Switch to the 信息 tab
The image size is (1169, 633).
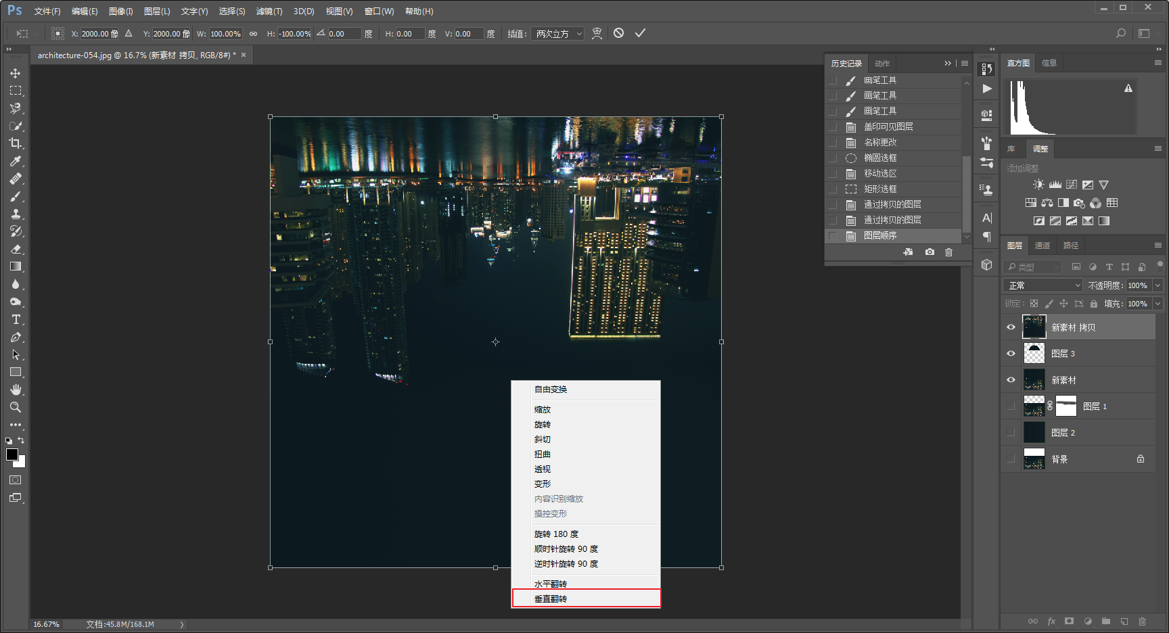(1049, 63)
